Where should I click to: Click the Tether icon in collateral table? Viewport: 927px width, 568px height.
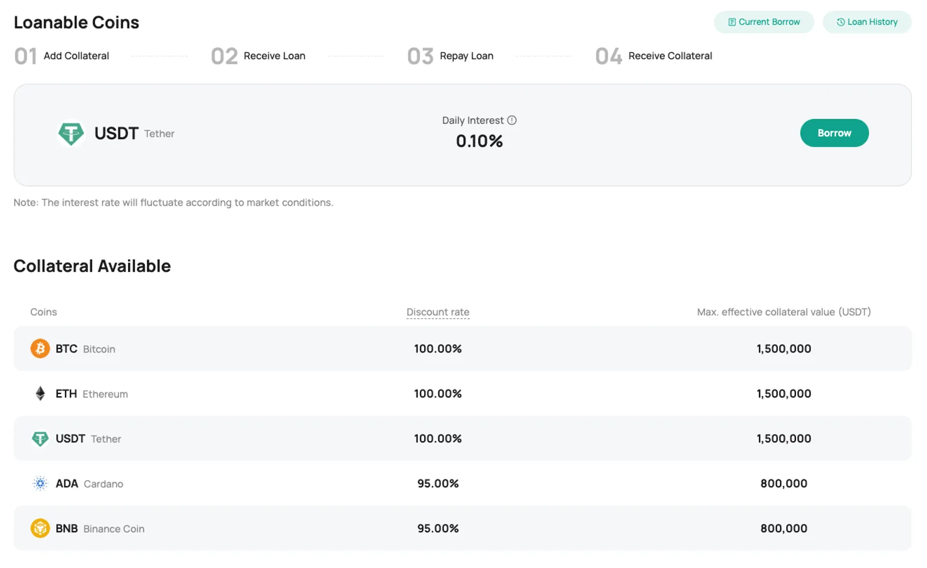click(x=40, y=439)
